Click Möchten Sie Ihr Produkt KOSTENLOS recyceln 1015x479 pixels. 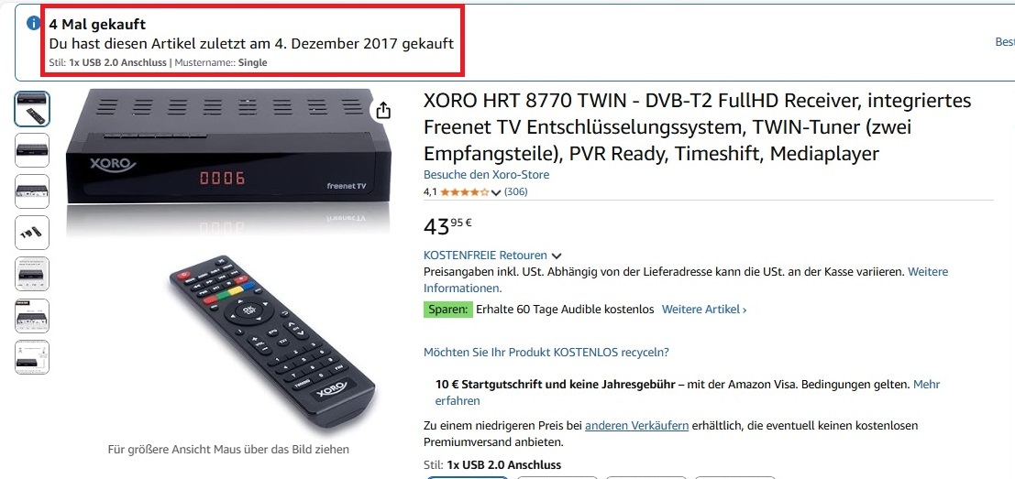point(546,353)
